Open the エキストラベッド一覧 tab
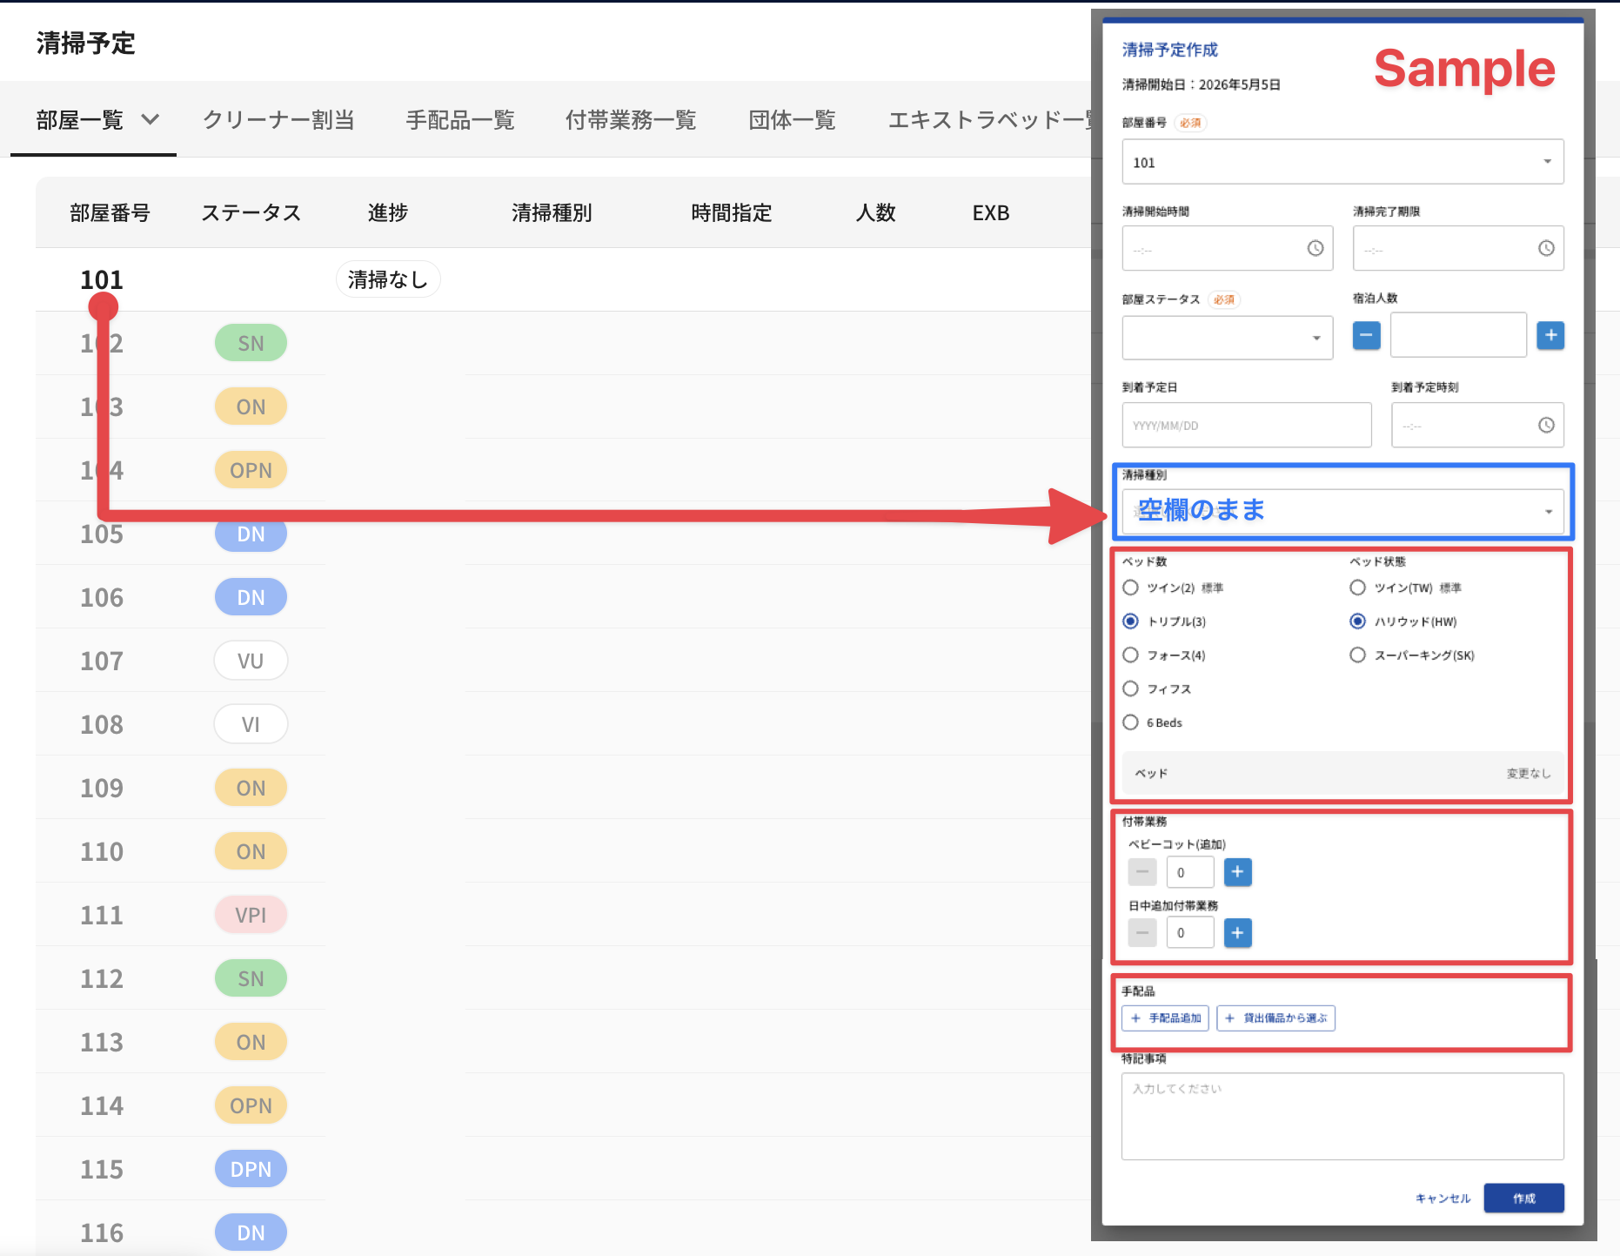The width and height of the screenshot is (1620, 1256). pos(989,119)
